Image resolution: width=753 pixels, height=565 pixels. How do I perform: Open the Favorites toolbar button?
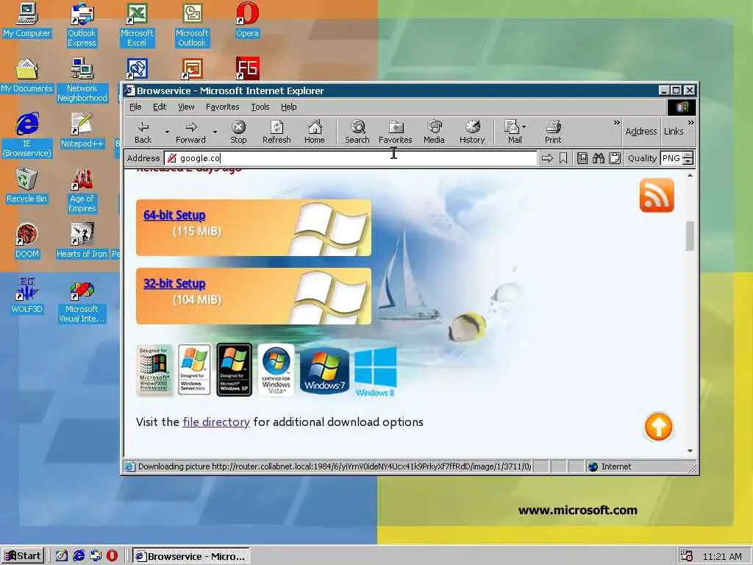pos(395,132)
